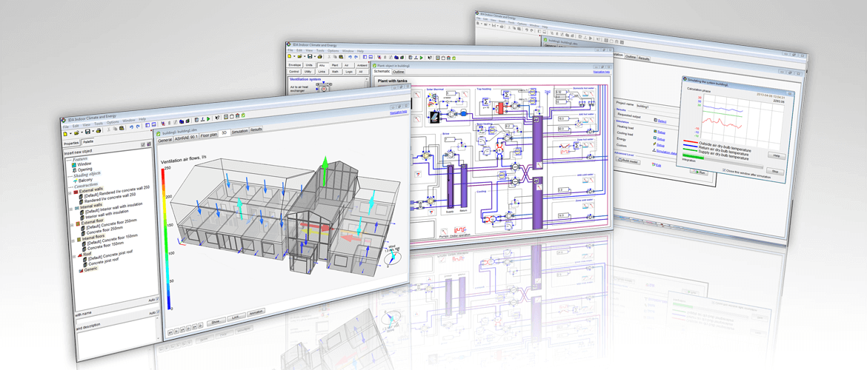Open the Outline tab in the plant window
This screenshot has width=867, height=370.
pyautogui.click(x=399, y=72)
